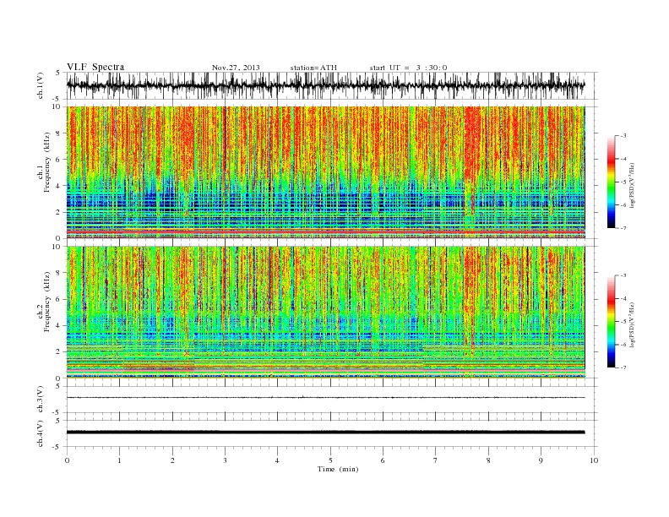The width and height of the screenshot is (669, 517).
Task: Click the "-3" label on ch.1 color bar
Action: coord(623,136)
